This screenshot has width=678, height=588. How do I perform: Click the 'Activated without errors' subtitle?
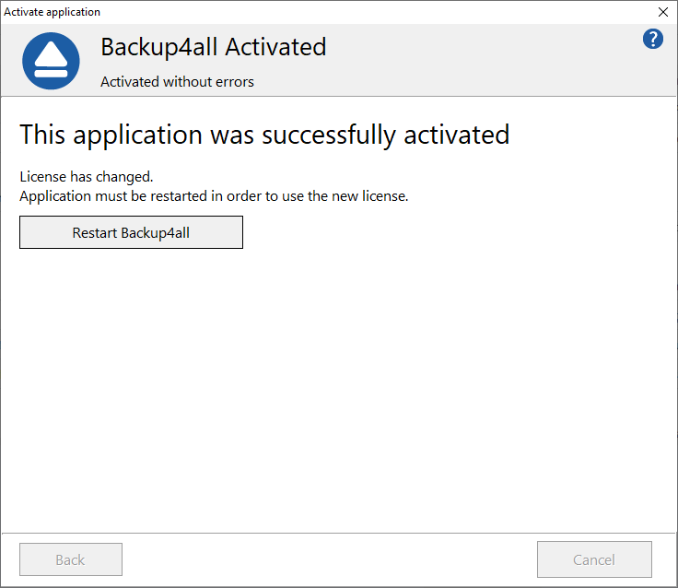[177, 82]
